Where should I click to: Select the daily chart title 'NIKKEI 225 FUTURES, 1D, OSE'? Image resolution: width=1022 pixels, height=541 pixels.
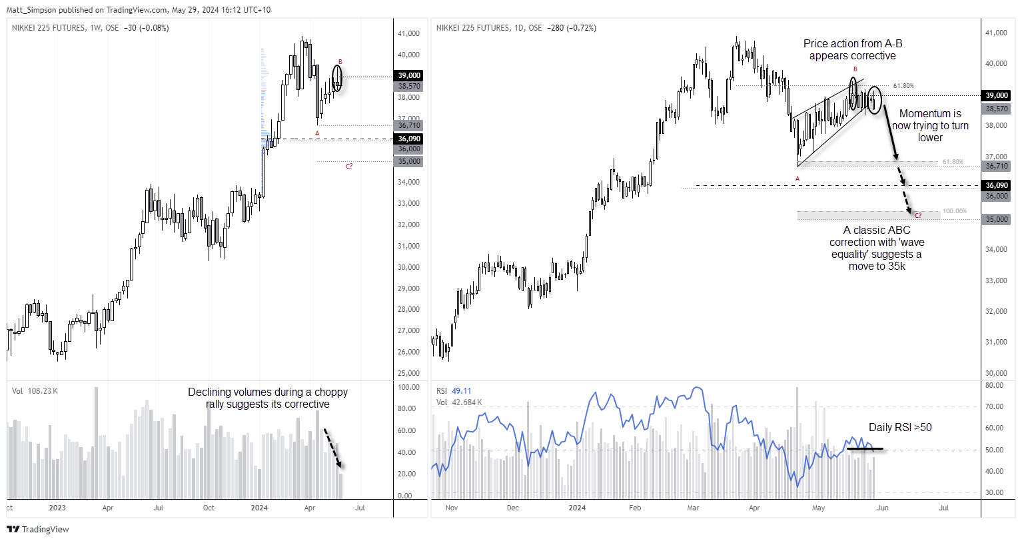click(489, 28)
